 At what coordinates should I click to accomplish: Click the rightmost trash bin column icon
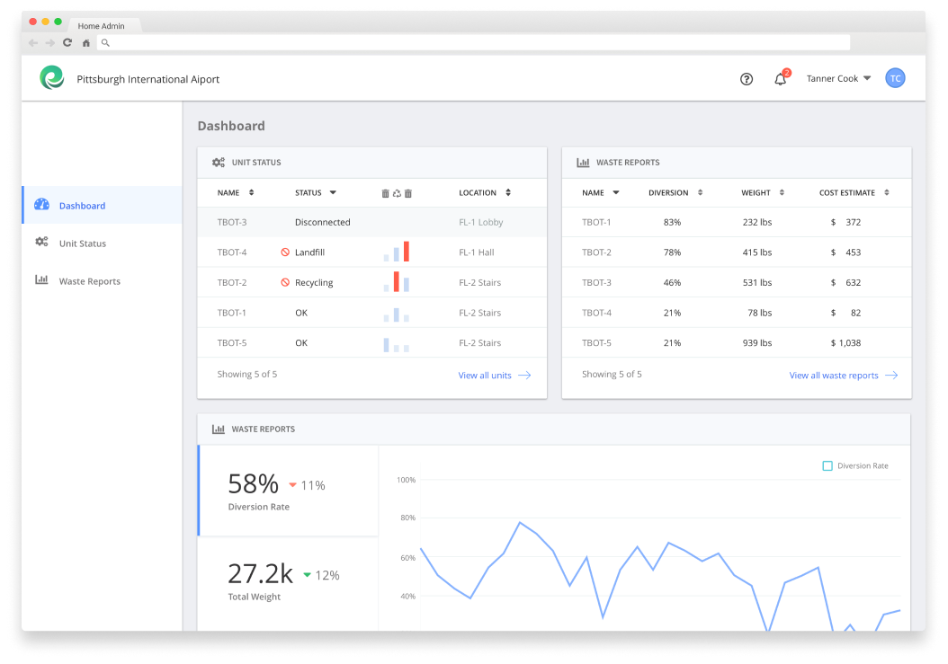(408, 193)
